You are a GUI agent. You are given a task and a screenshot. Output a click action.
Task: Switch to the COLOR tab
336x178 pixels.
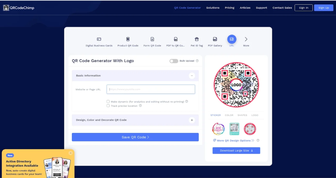229,115
